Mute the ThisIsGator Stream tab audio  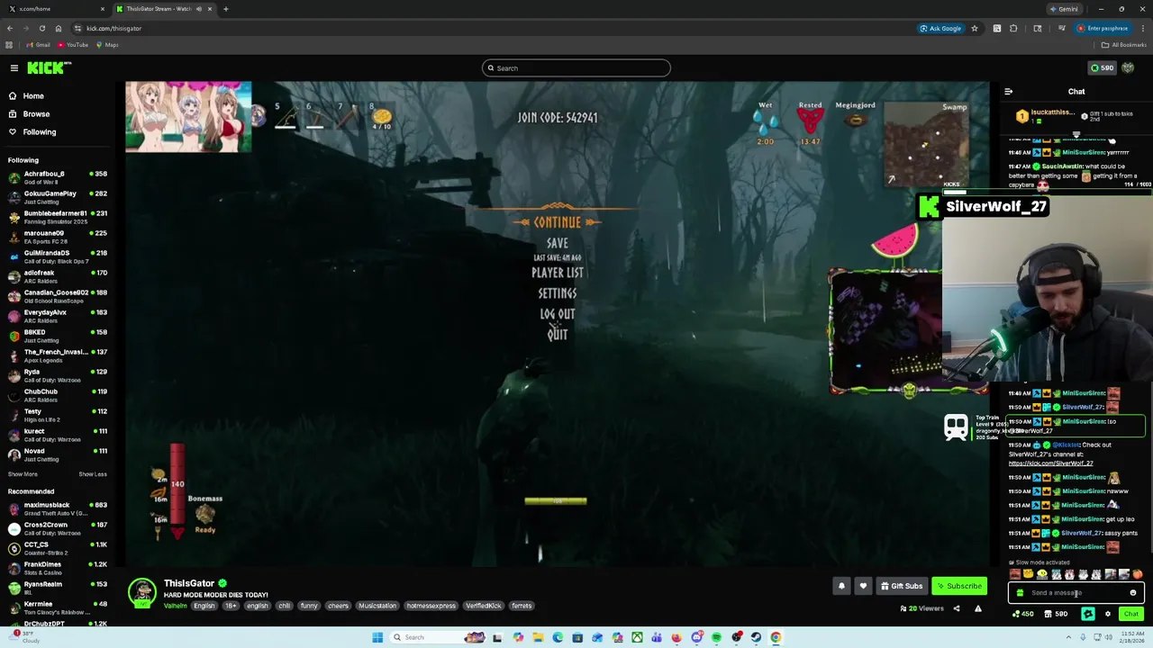[x=198, y=9]
